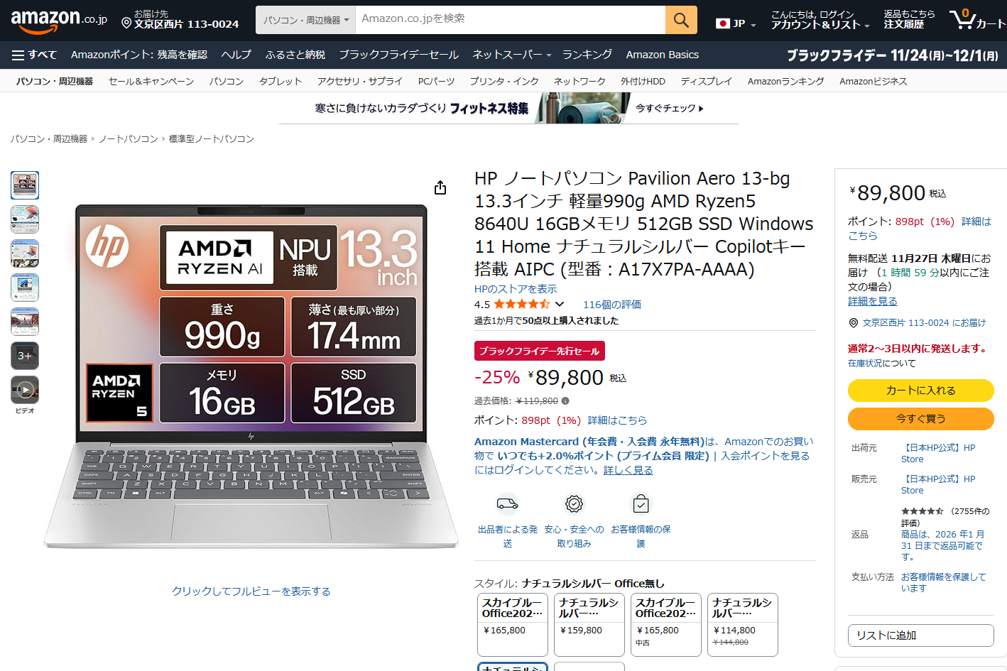Open the shopping cart icon
Image resolution: width=1007 pixels, height=671 pixels.
tap(977, 19)
